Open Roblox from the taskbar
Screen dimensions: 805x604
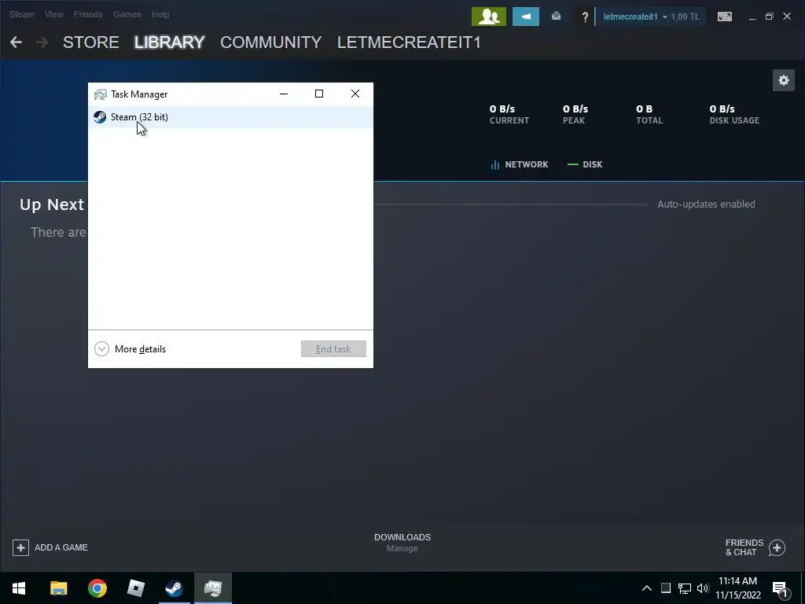coord(135,588)
